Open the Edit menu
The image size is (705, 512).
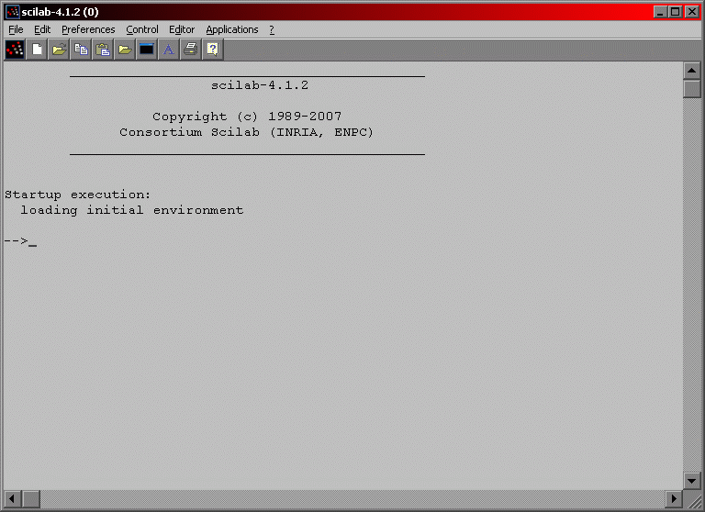(42, 29)
